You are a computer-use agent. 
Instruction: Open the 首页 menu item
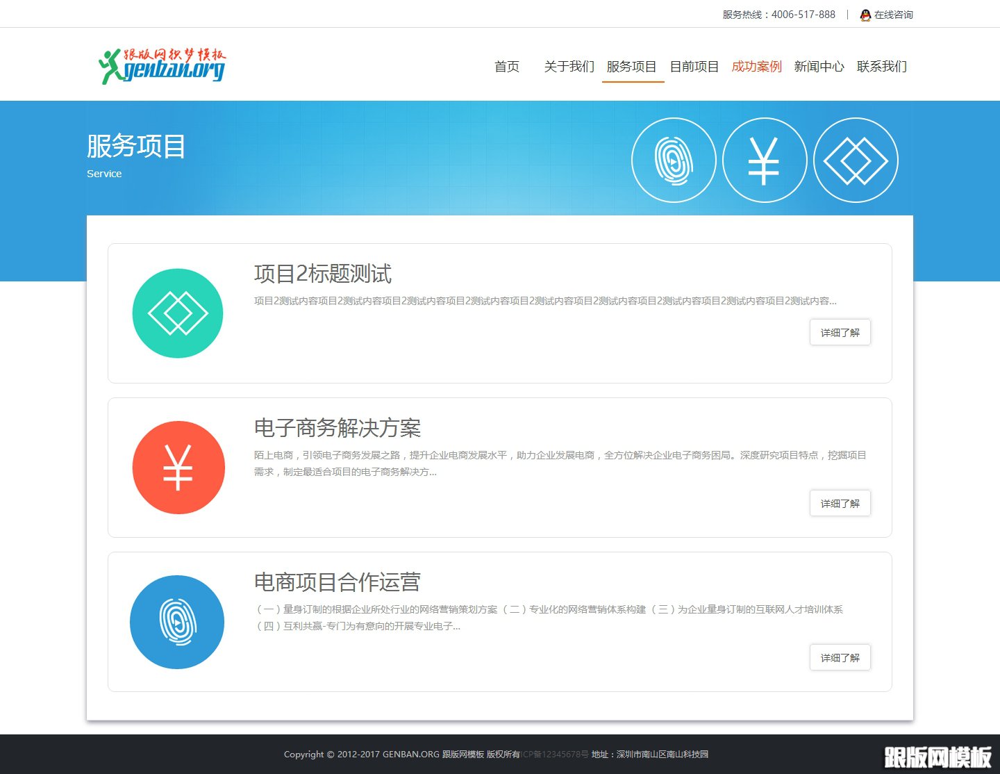[507, 67]
